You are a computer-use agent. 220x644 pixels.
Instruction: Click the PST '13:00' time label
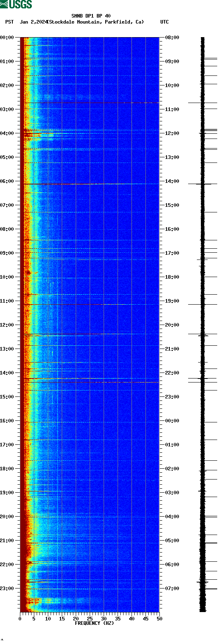pos(7,349)
